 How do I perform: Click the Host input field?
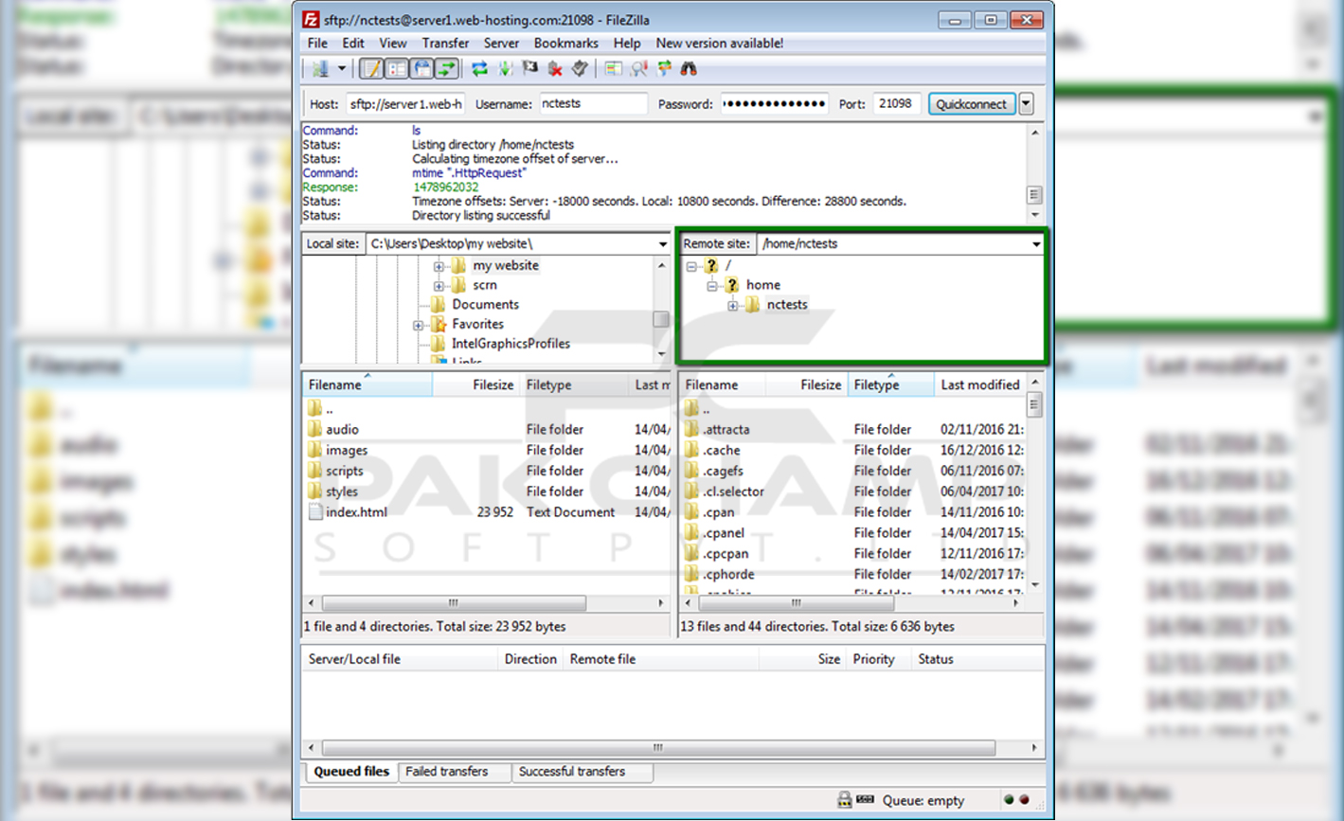click(x=405, y=104)
